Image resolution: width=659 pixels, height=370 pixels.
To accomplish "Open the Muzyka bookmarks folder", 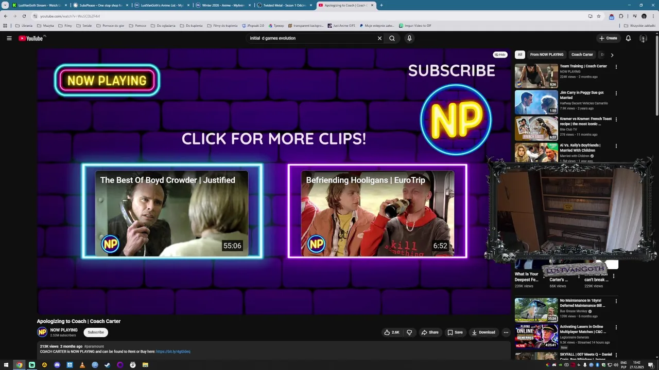I will [45, 25].
